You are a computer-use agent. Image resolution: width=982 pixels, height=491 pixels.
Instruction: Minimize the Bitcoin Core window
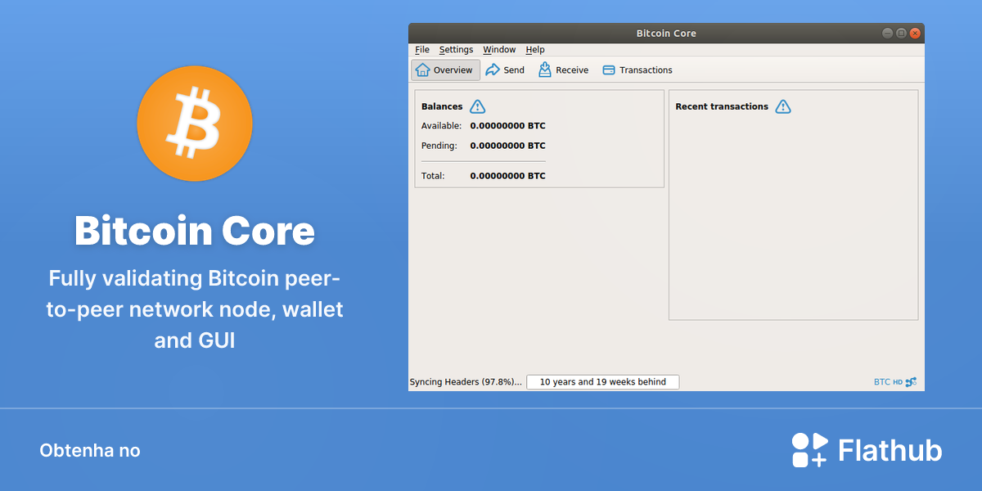tap(887, 34)
